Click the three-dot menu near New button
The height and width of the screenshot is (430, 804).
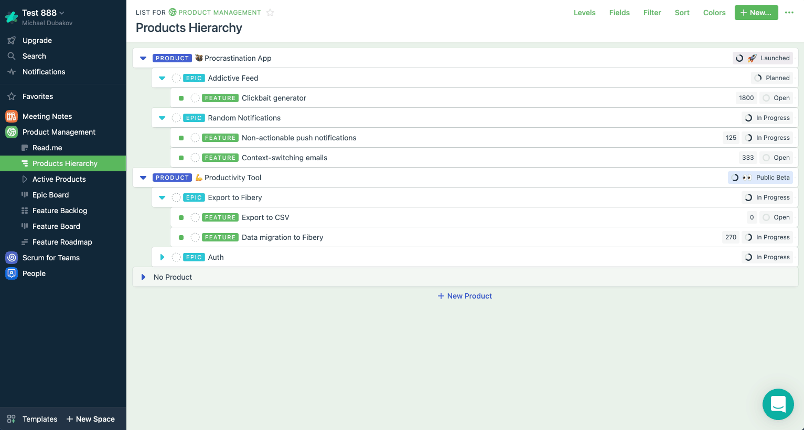789,13
